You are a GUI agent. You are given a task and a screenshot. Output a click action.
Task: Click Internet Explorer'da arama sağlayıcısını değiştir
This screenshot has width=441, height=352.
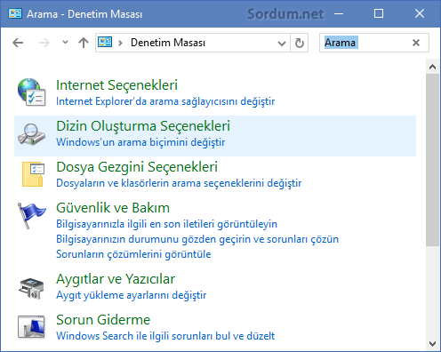[x=165, y=101]
